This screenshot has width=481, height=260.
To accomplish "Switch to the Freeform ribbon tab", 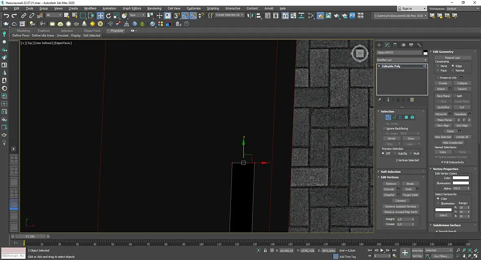I will tap(44, 31).
